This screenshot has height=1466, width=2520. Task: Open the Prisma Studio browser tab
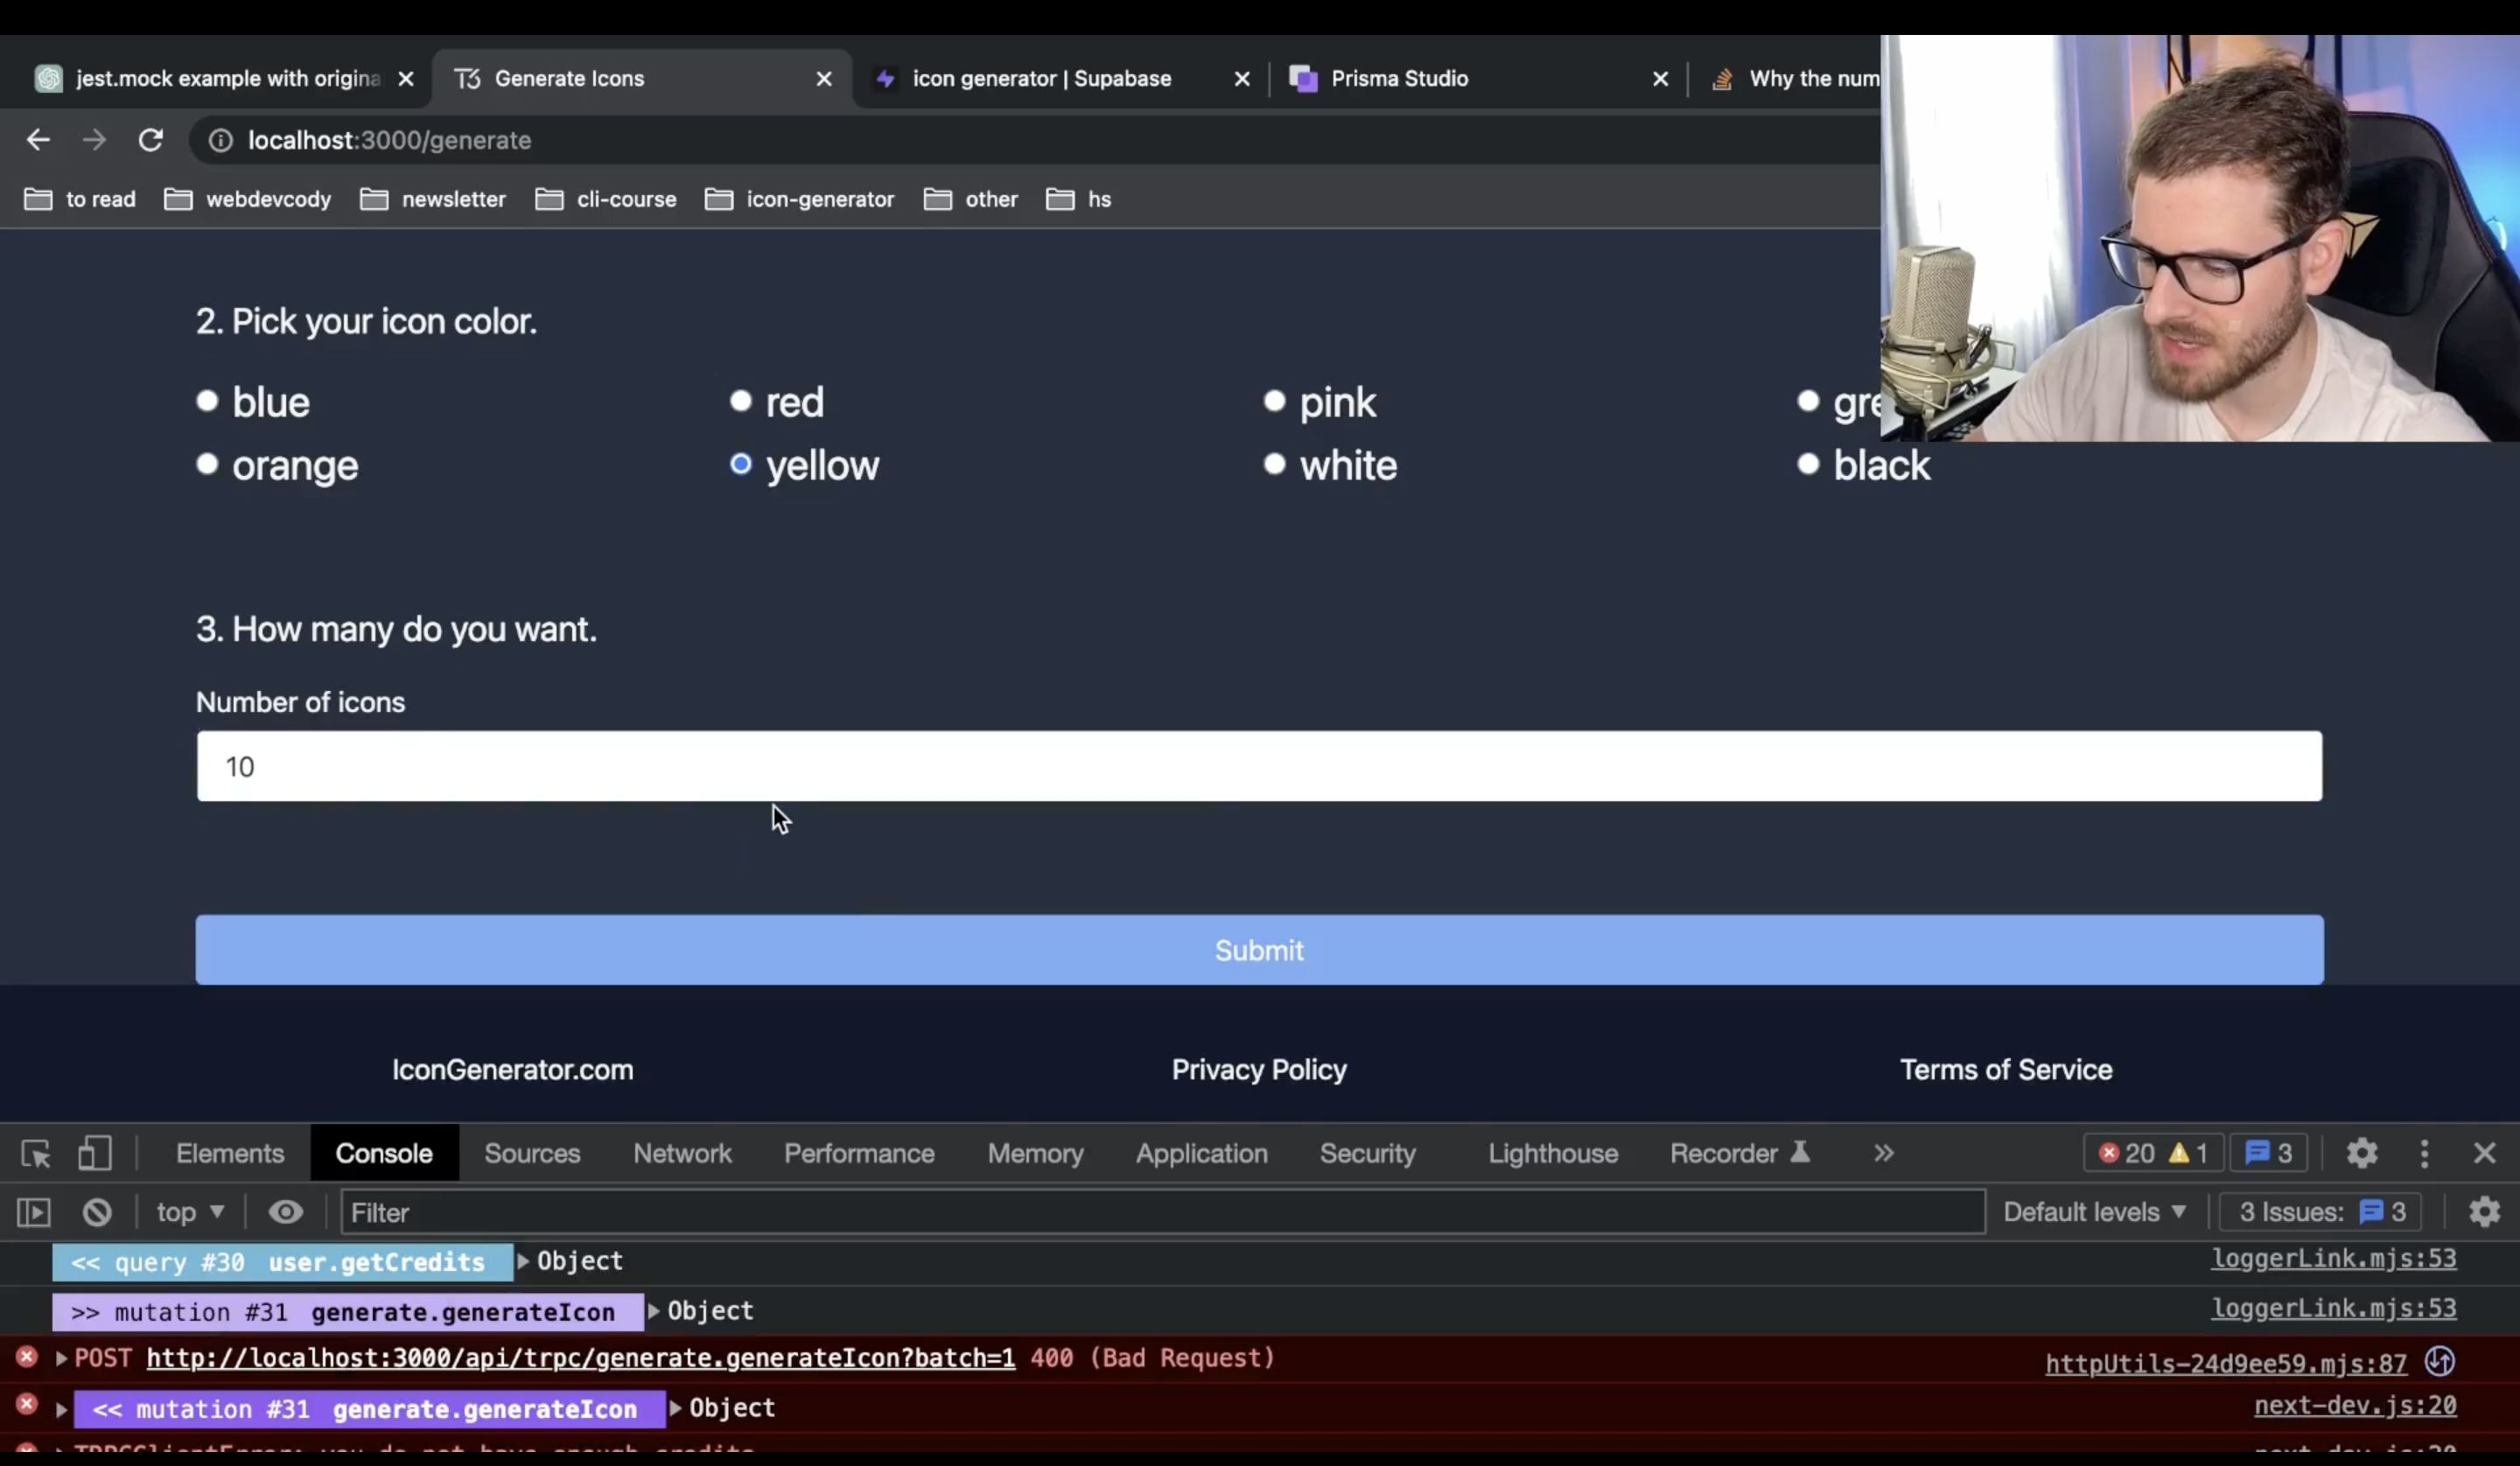pyautogui.click(x=1398, y=78)
